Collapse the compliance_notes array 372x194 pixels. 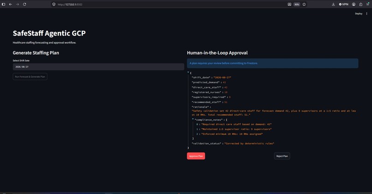[x=193, y=119]
